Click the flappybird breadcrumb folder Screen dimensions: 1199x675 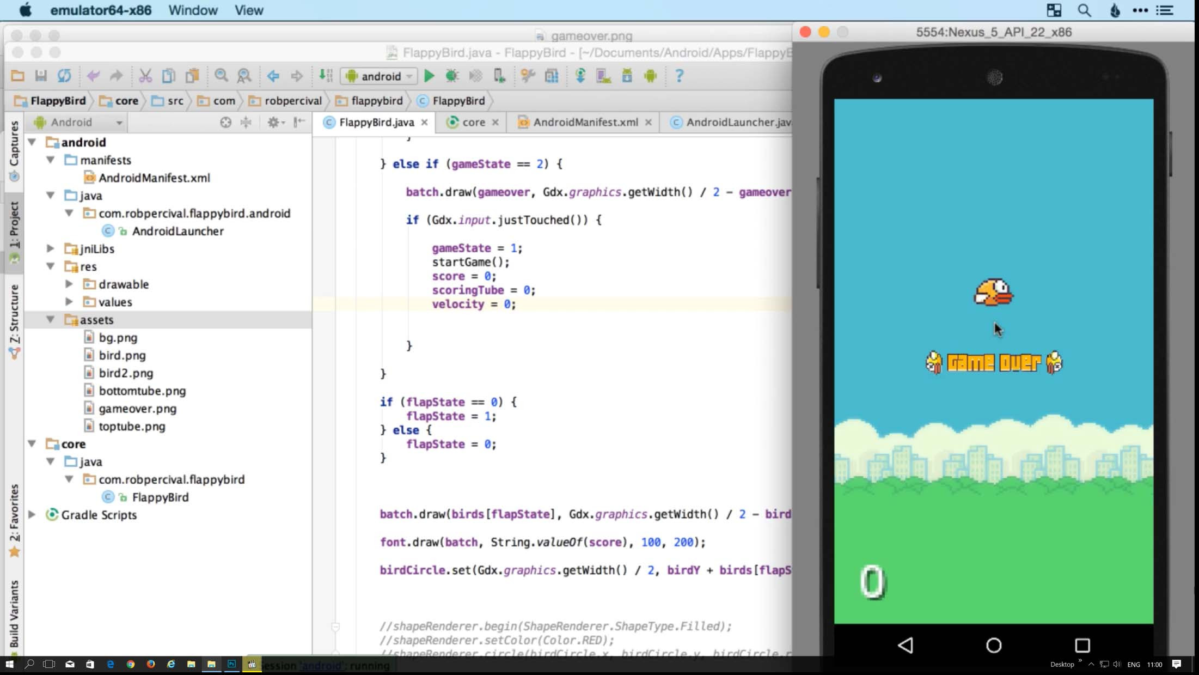(369, 101)
